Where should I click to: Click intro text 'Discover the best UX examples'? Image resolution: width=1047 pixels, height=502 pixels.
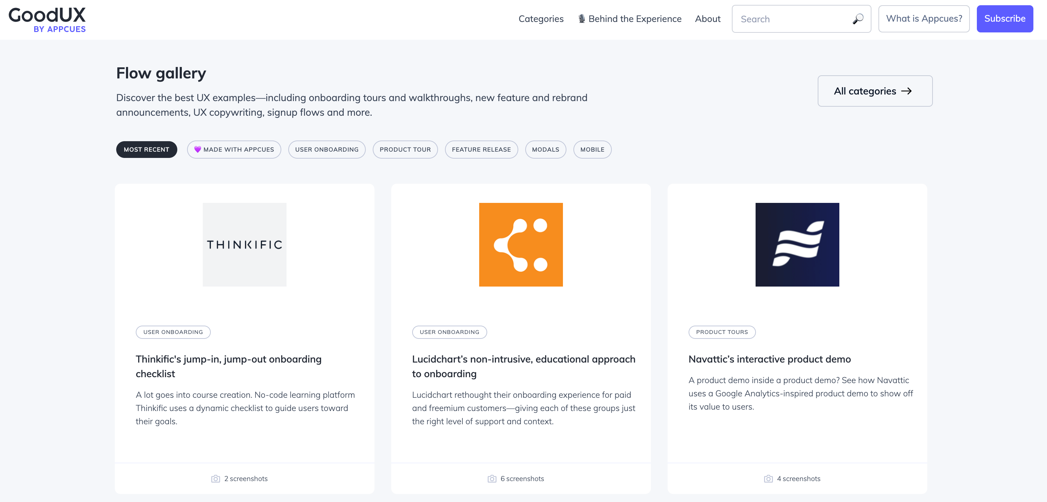point(351,105)
